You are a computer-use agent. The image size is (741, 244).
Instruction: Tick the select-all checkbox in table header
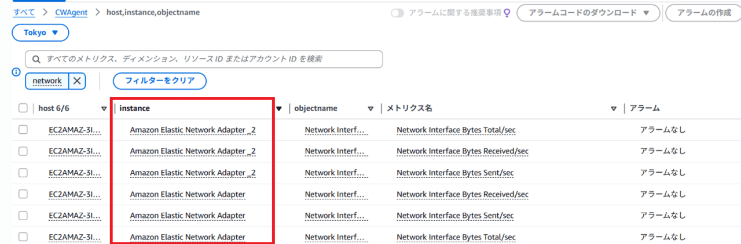pos(23,108)
